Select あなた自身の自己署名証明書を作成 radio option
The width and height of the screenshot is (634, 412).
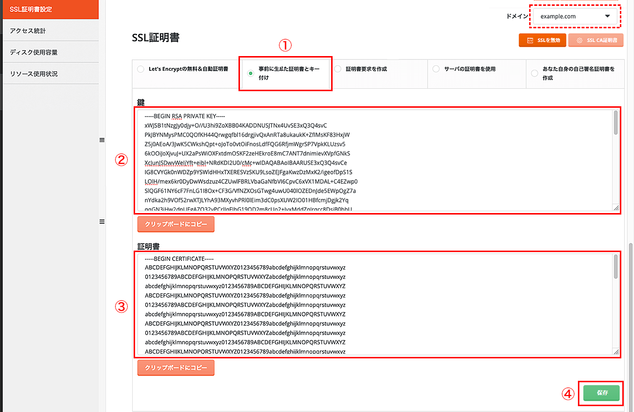(535, 74)
